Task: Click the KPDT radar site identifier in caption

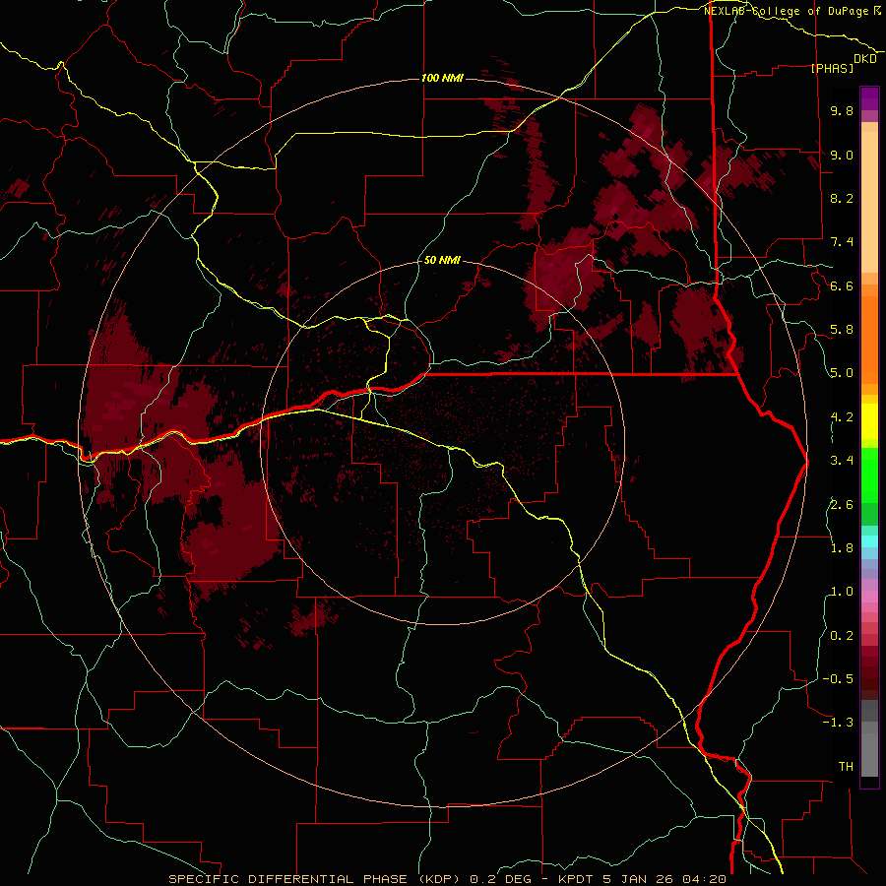Action: click(578, 879)
